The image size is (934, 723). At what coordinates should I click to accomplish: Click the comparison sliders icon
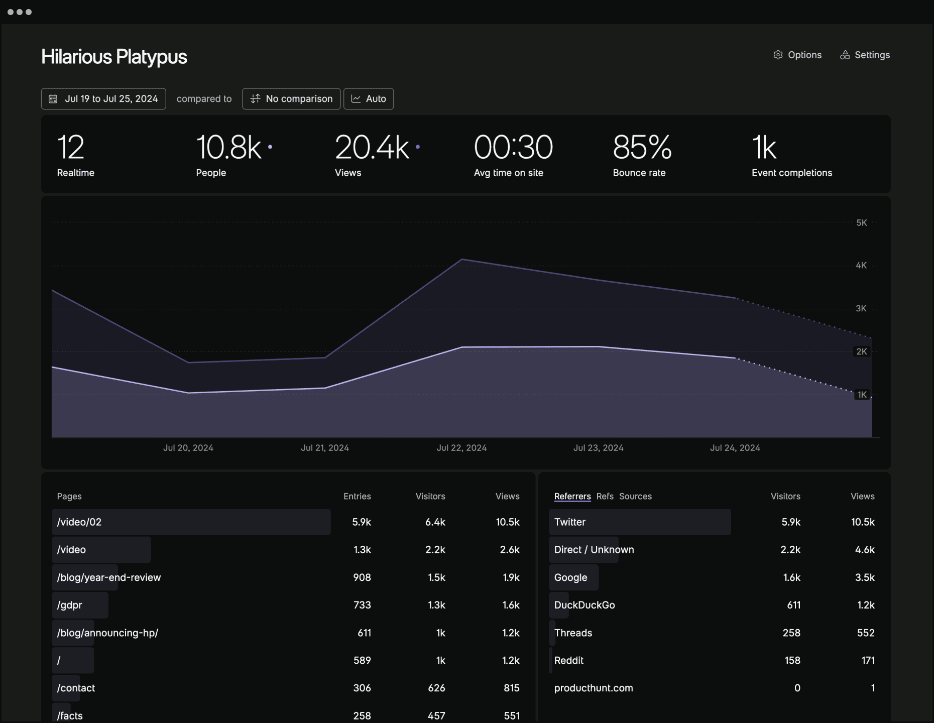tap(255, 98)
